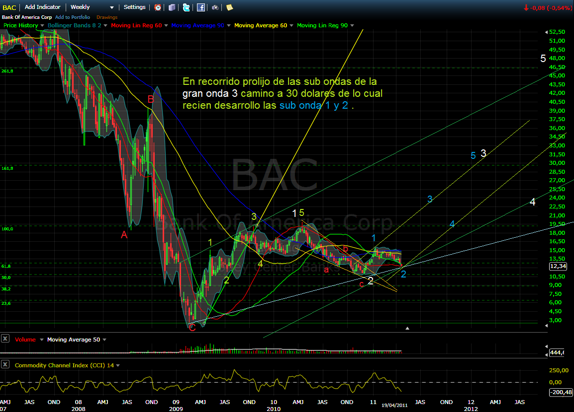Click the 50,0 Fibonacci level label
The image size is (574, 412).
pos(6,277)
